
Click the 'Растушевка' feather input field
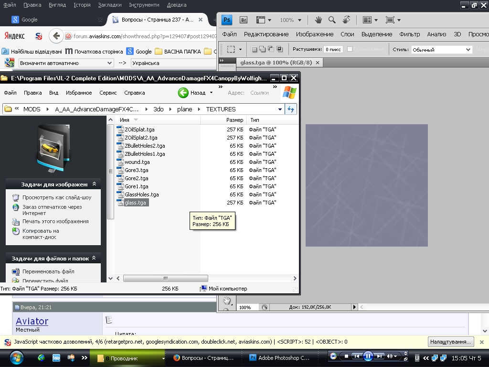(333, 50)
